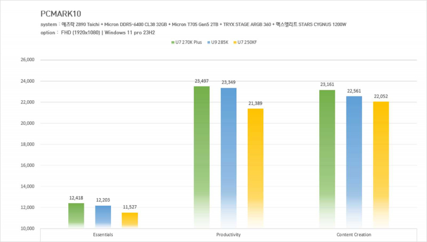Image resolution: width=427 pixels, height=242 pixels.
Task: Click the 10,000 value on the vertical axis
Action: (27, 229)
